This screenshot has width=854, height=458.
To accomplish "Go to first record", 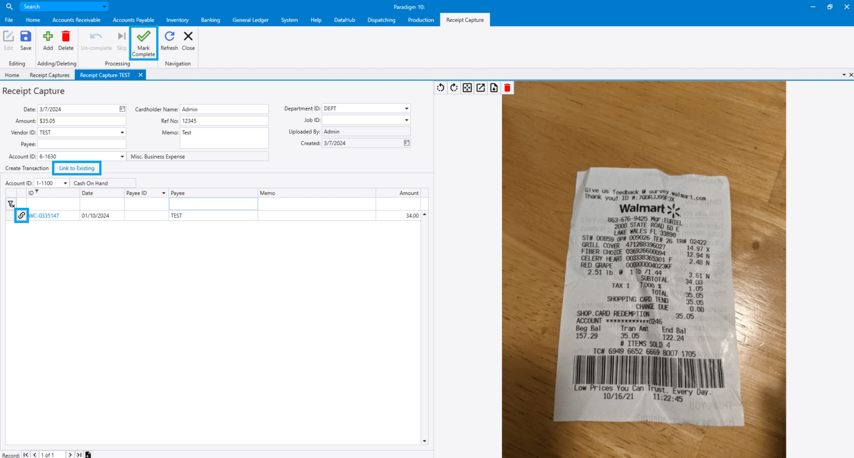I will click(26, 454).
